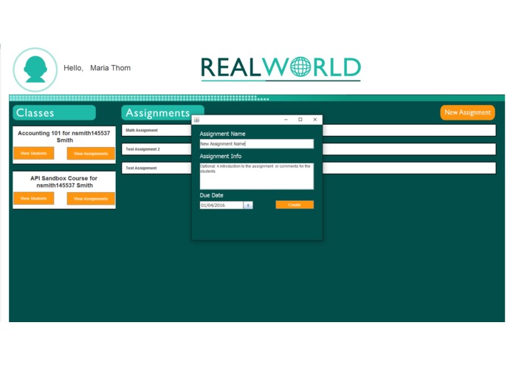View Students for API Sandbox Course
Viewport: 513px width, 365px height.
click(x=33, y=198)
